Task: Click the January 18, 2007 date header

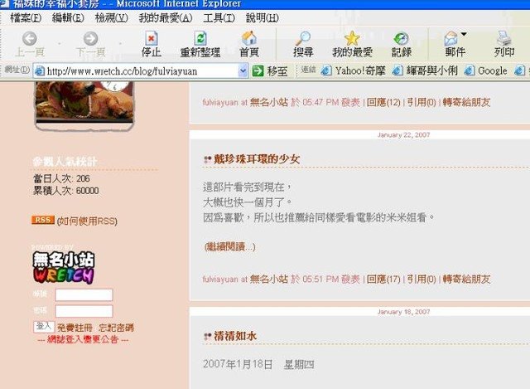Action: (x=403, y=312)
